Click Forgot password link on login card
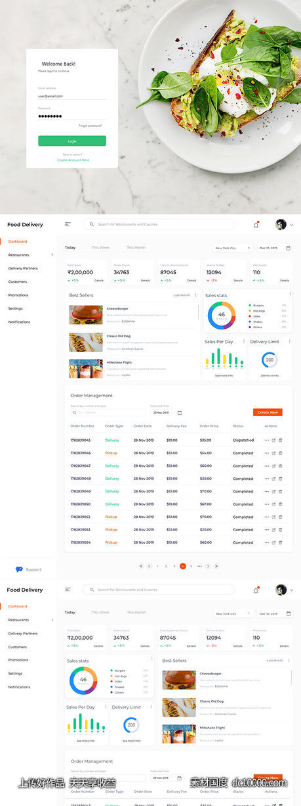 [90, 126]
